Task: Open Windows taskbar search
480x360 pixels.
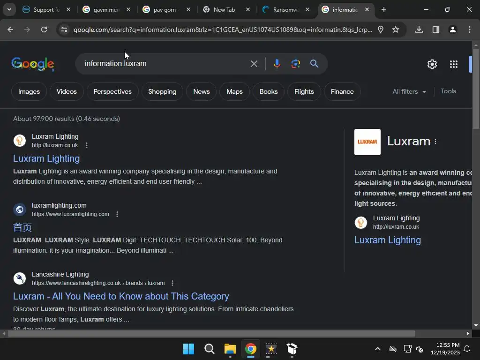Action: (x=210, y=349)
